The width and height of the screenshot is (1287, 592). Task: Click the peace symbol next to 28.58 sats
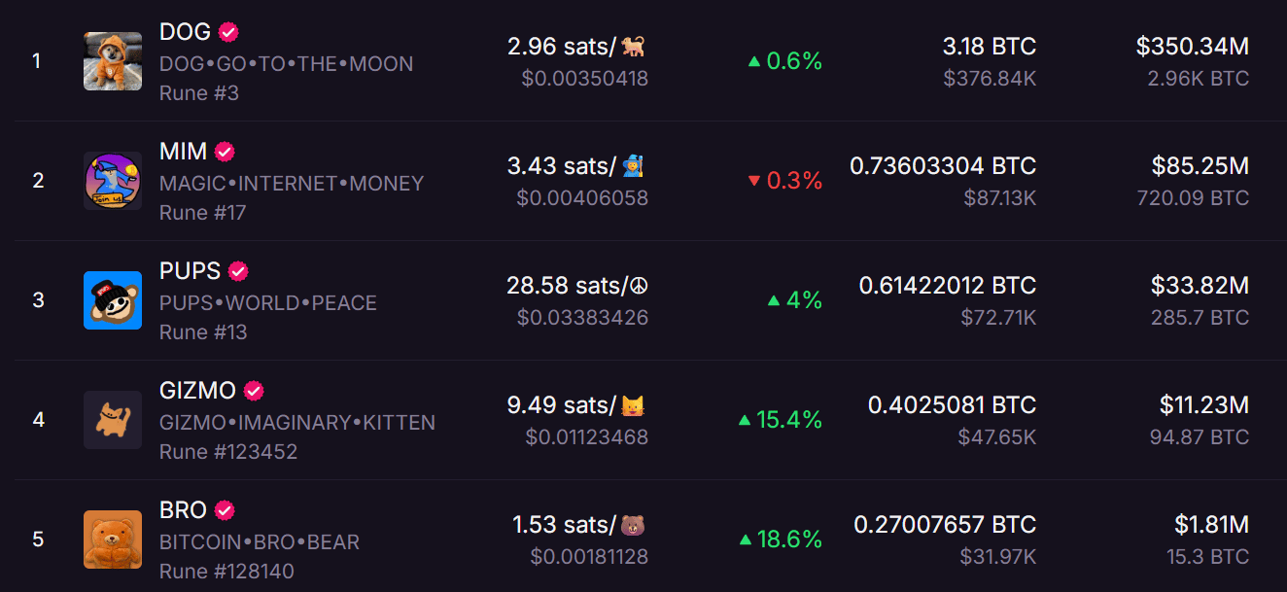point(639,286)
